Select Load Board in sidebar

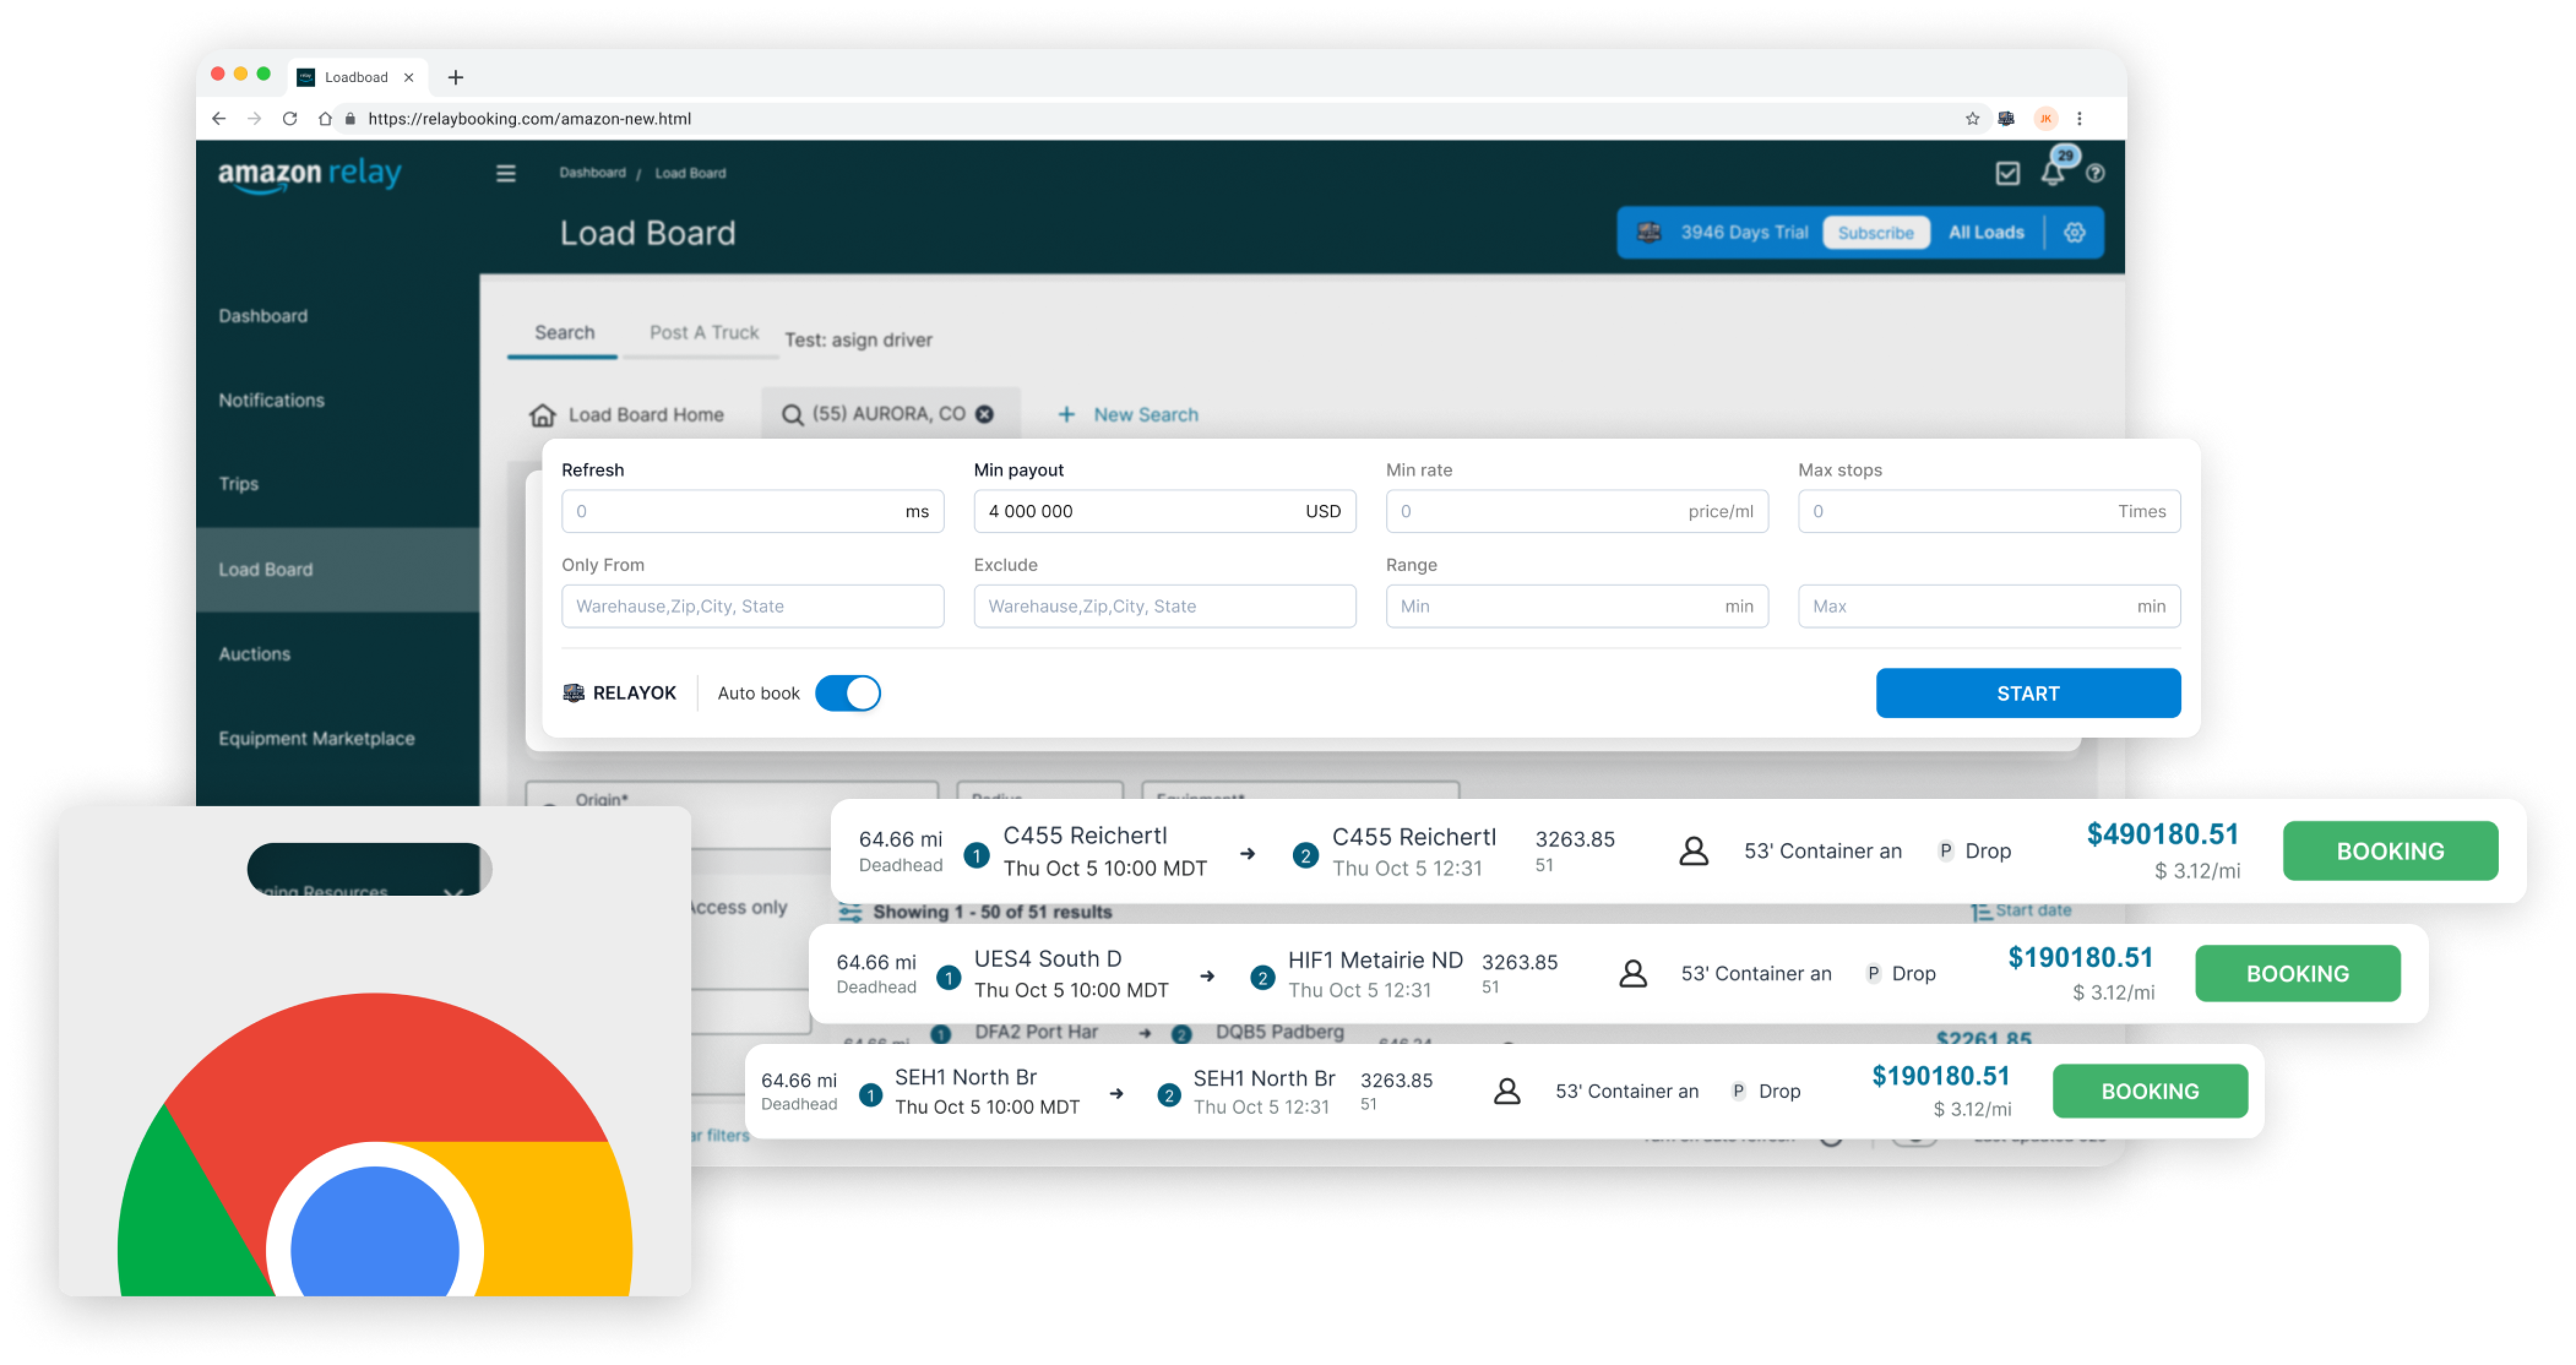(338, 569)
